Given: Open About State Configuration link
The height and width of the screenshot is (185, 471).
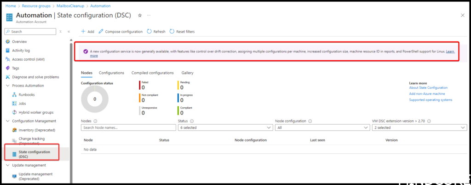Looking at the screenshot, I should [428, 87].
